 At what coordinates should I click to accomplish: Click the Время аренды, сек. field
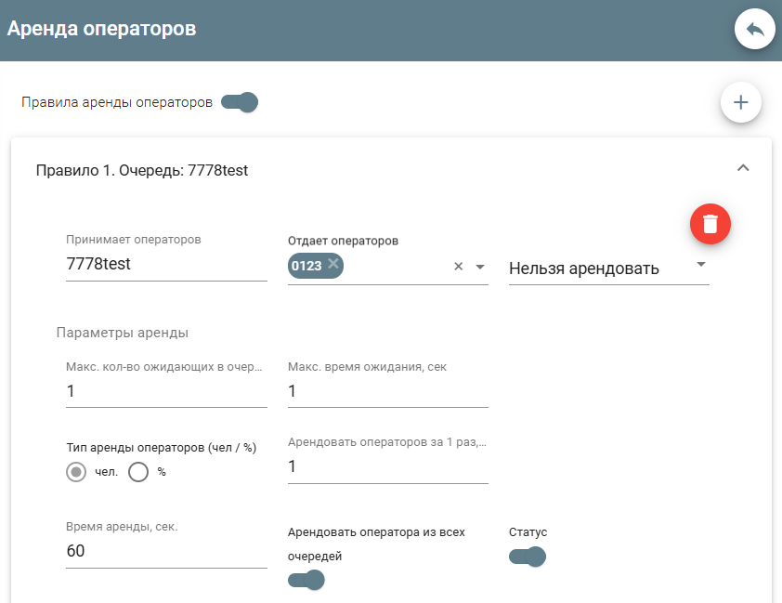pyautogui.click(x=166, y=552)
